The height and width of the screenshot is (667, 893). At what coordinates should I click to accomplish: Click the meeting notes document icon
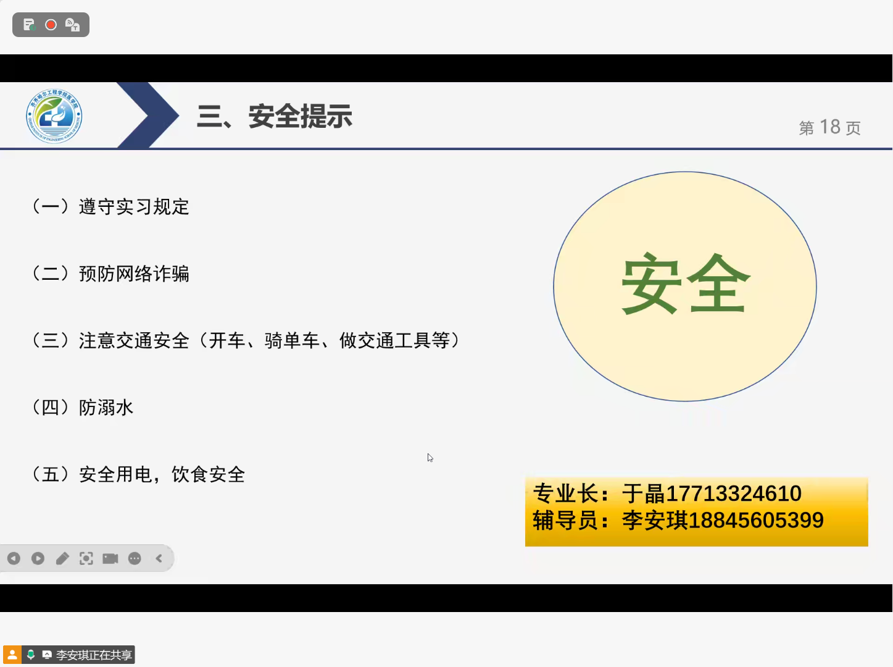(29, 25)
